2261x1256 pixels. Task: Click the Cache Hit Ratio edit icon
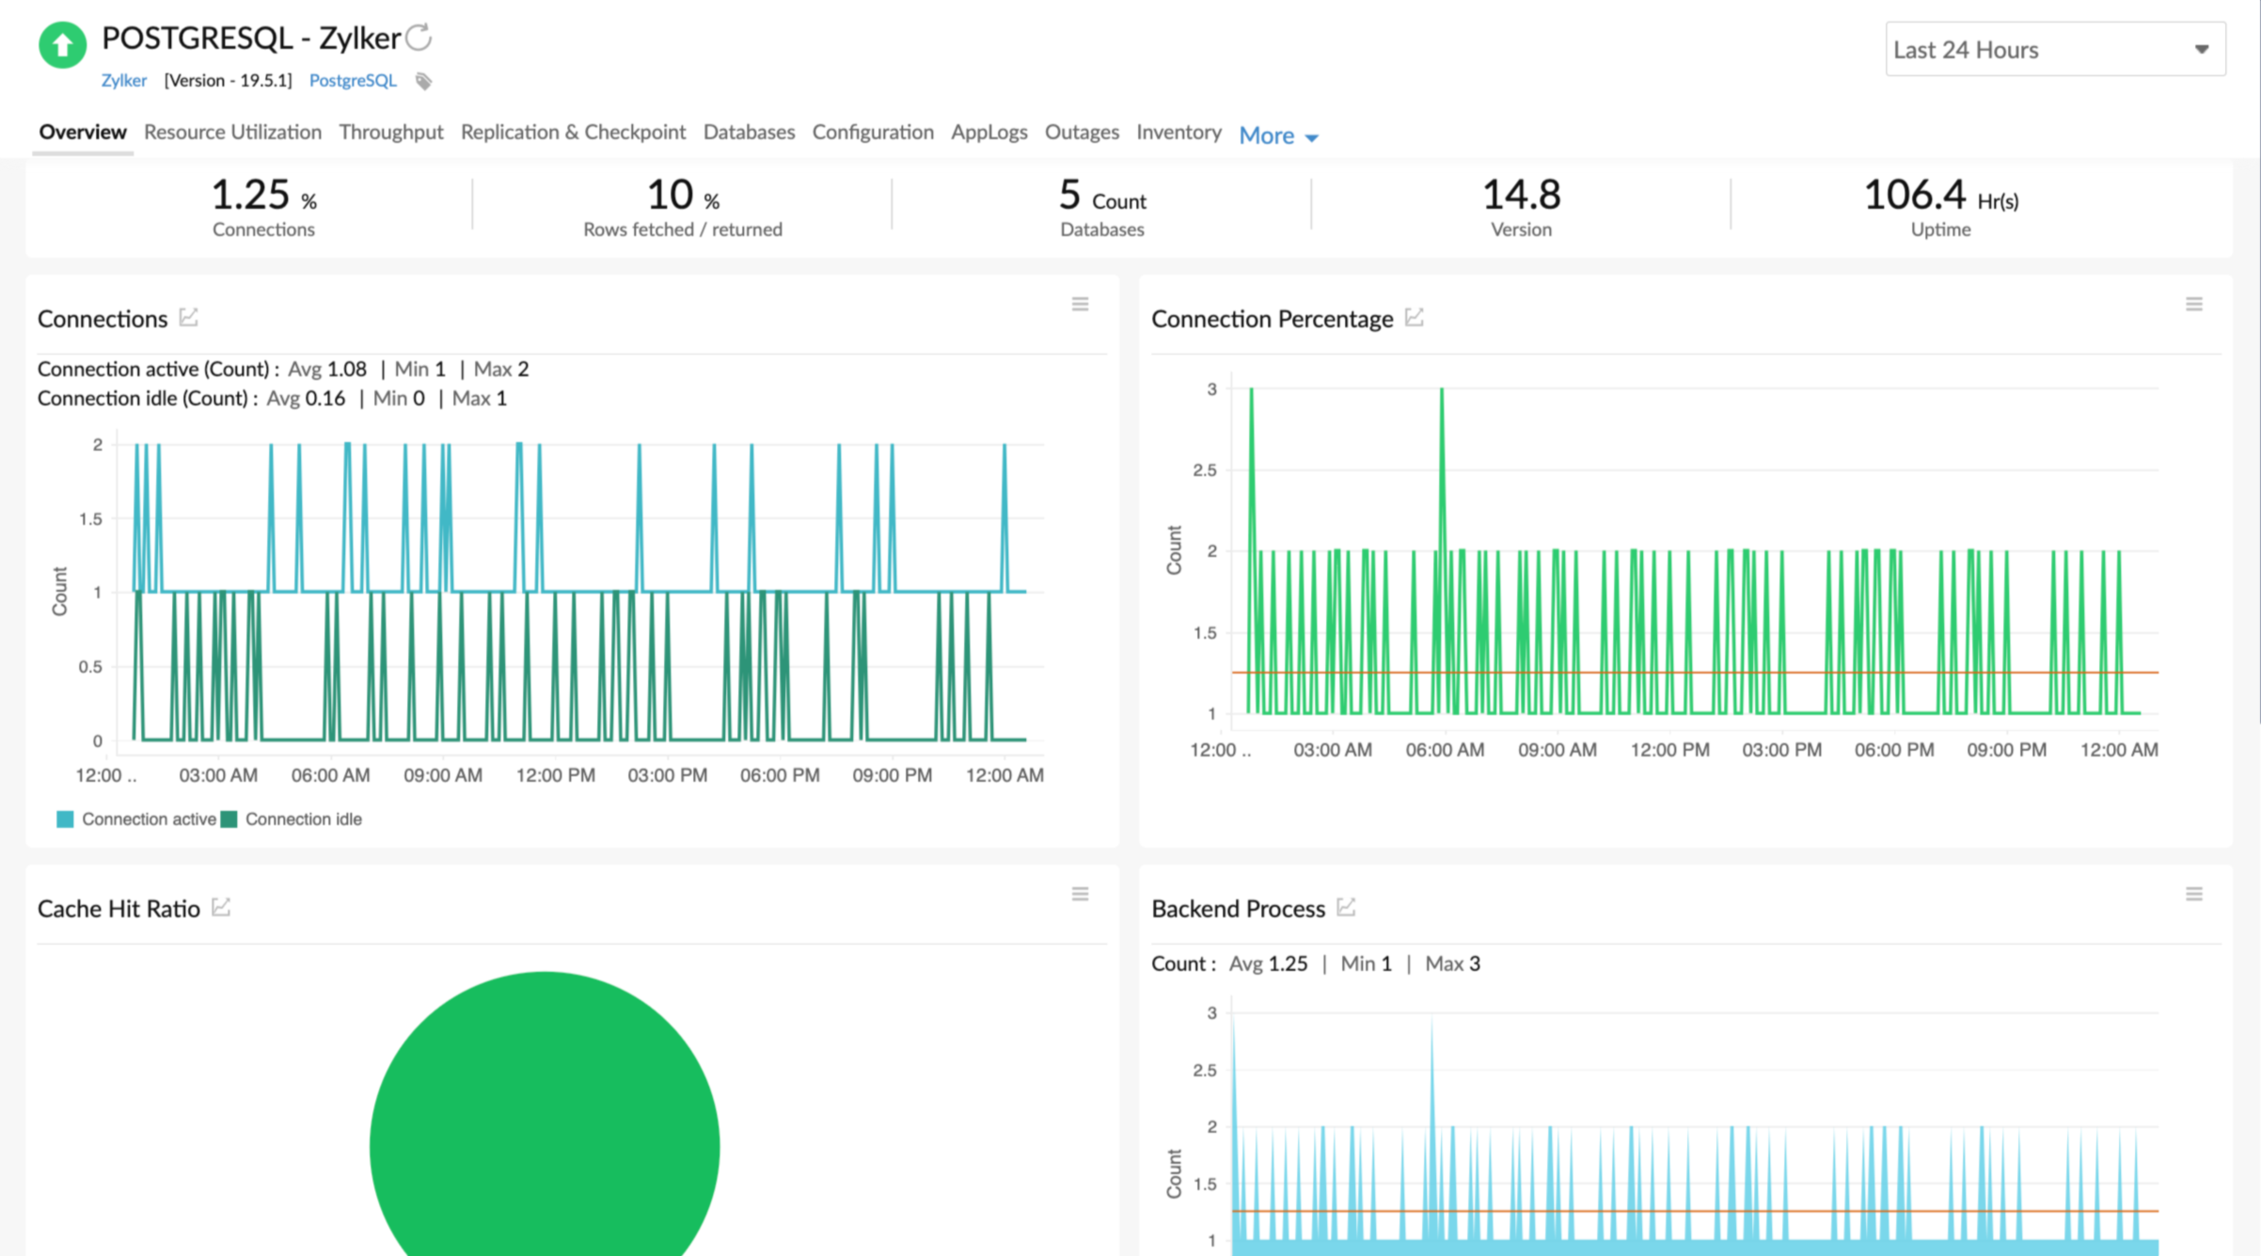(221, 907)
